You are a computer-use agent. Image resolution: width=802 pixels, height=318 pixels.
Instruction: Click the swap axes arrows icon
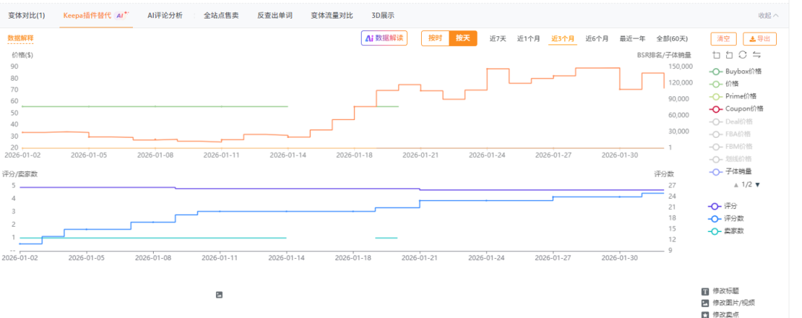757,55
